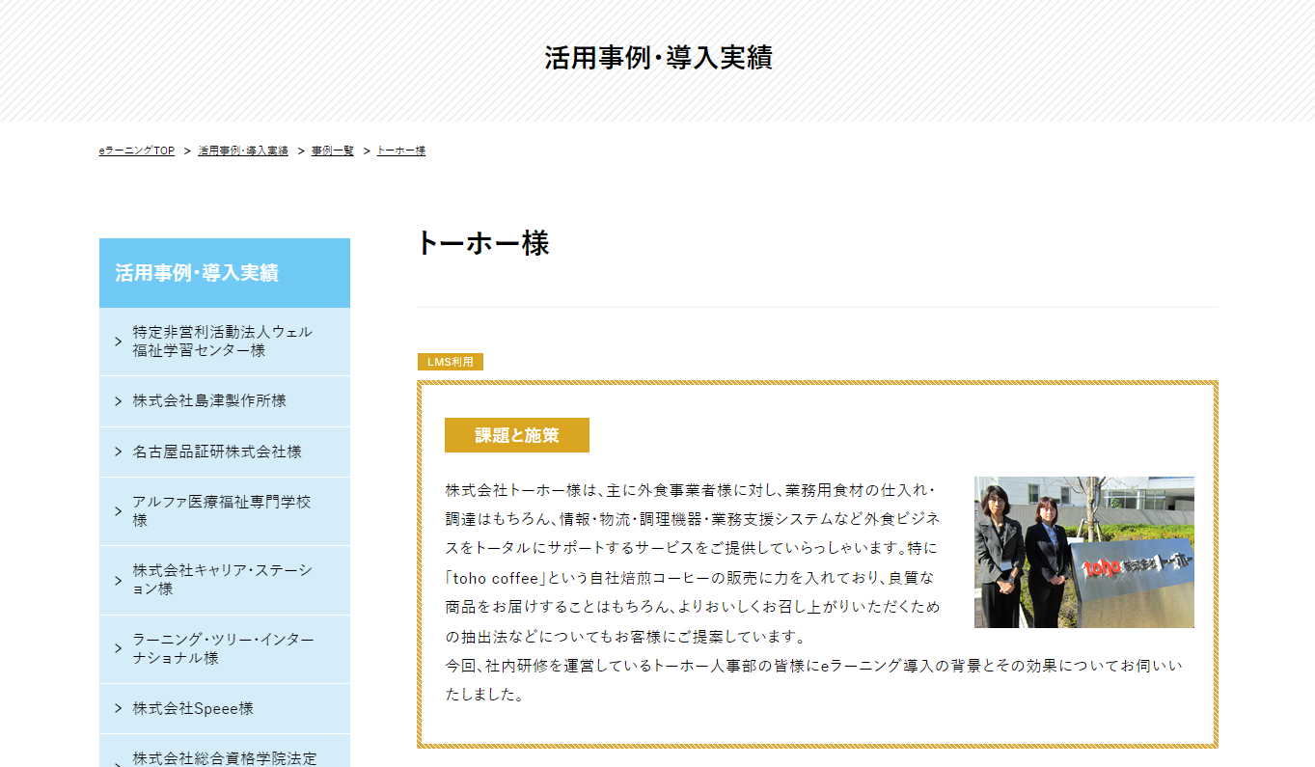This screenshot has height=767, width=1315.
Task: Select 株式会社島津製作所様 in the sidebar
Action: click(x=209, y=401)
